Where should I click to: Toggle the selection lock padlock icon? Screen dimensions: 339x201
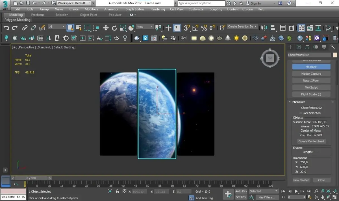(117, 191)
